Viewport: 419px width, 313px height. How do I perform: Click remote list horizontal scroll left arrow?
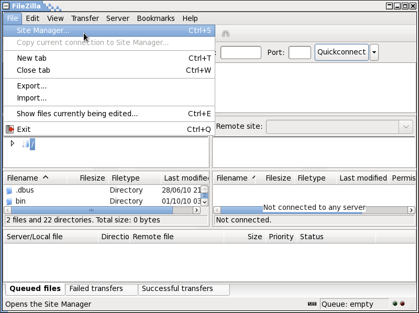tap(217, 210)
